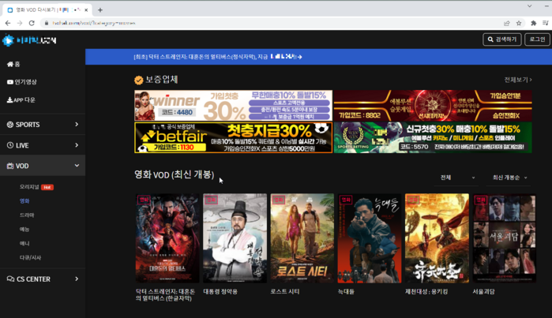Open the 제천대성: 몽키킹 movie poster
Viewport: 552px width, 318px height.
pos(437,238)
